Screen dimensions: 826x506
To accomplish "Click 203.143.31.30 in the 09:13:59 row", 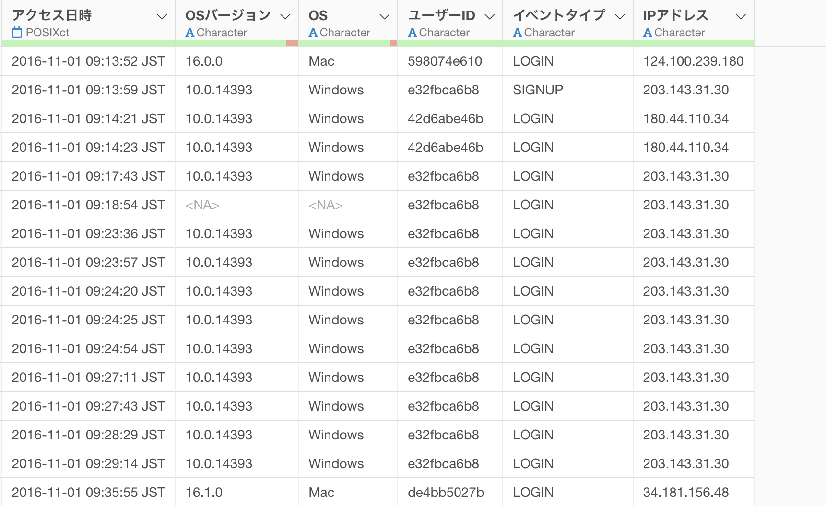I will coord(694,90).
